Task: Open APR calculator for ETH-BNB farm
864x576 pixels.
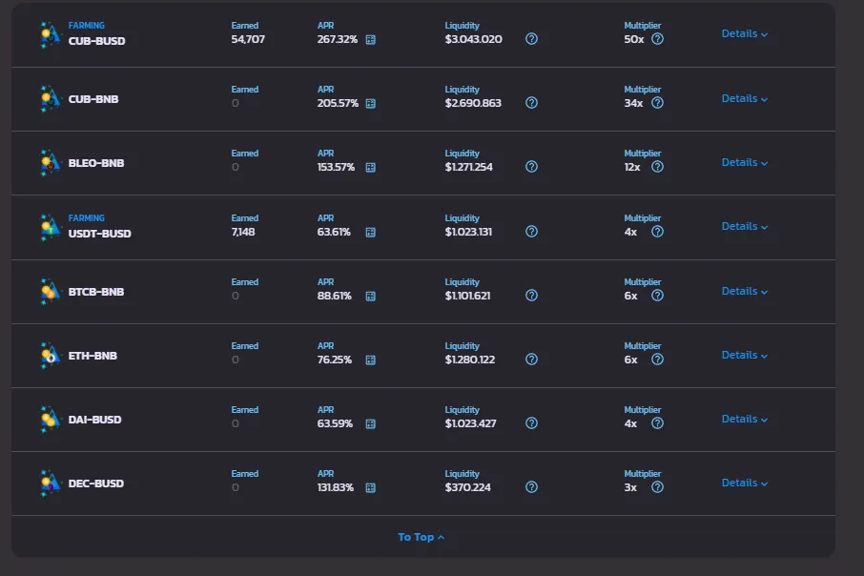Action: tap(371, 360)
